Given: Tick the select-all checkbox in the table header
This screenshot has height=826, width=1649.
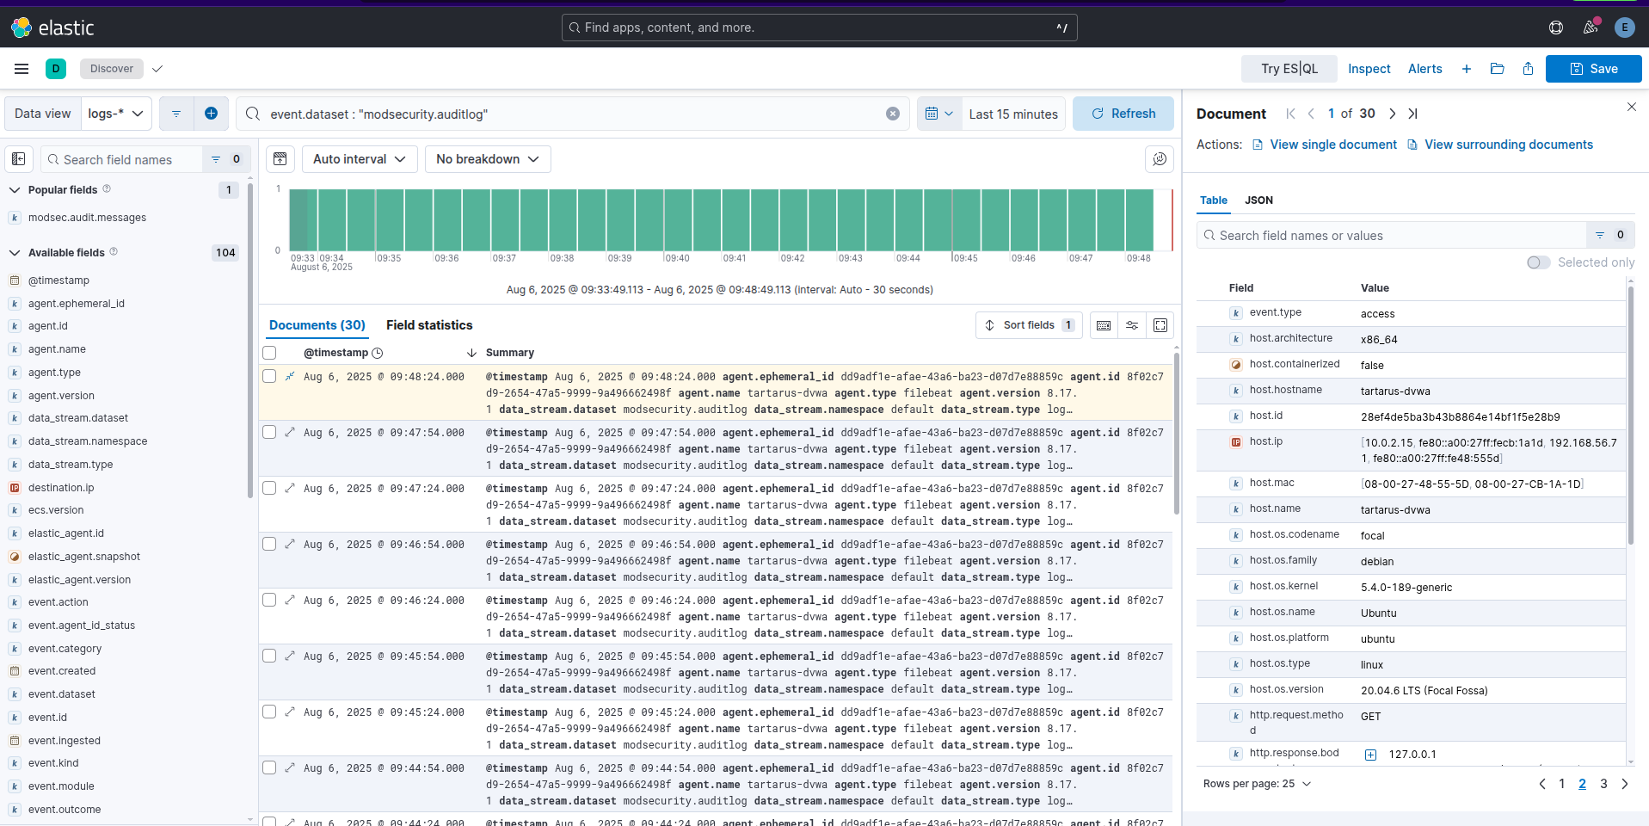Looking at the screenshot, I should click(x=269, y=353).
